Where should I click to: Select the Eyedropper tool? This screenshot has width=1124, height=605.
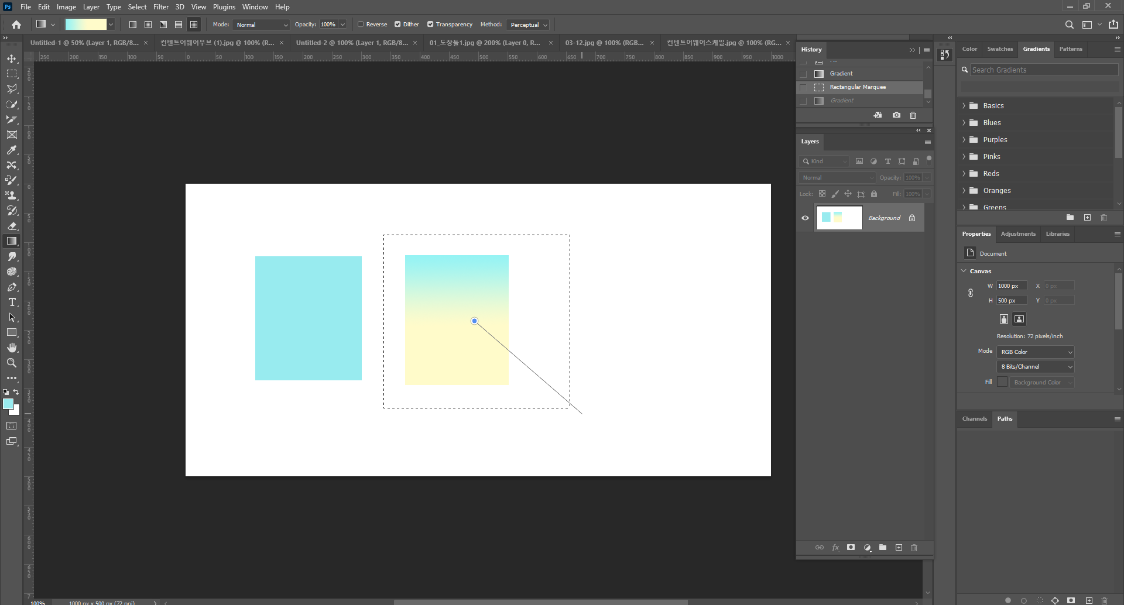12,150
